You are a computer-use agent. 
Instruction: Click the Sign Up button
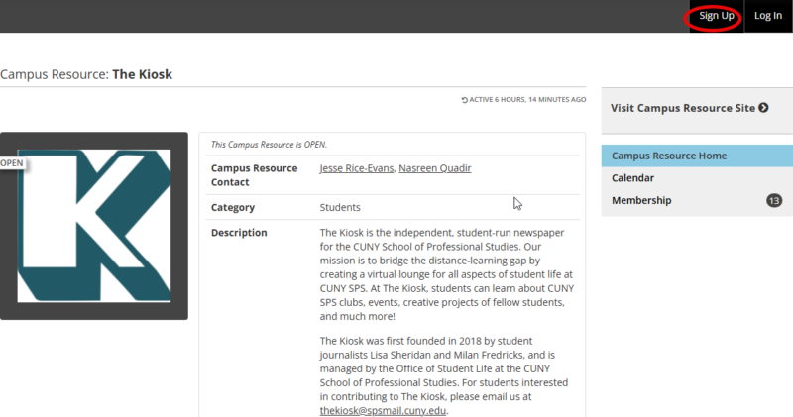pos(716,16)
